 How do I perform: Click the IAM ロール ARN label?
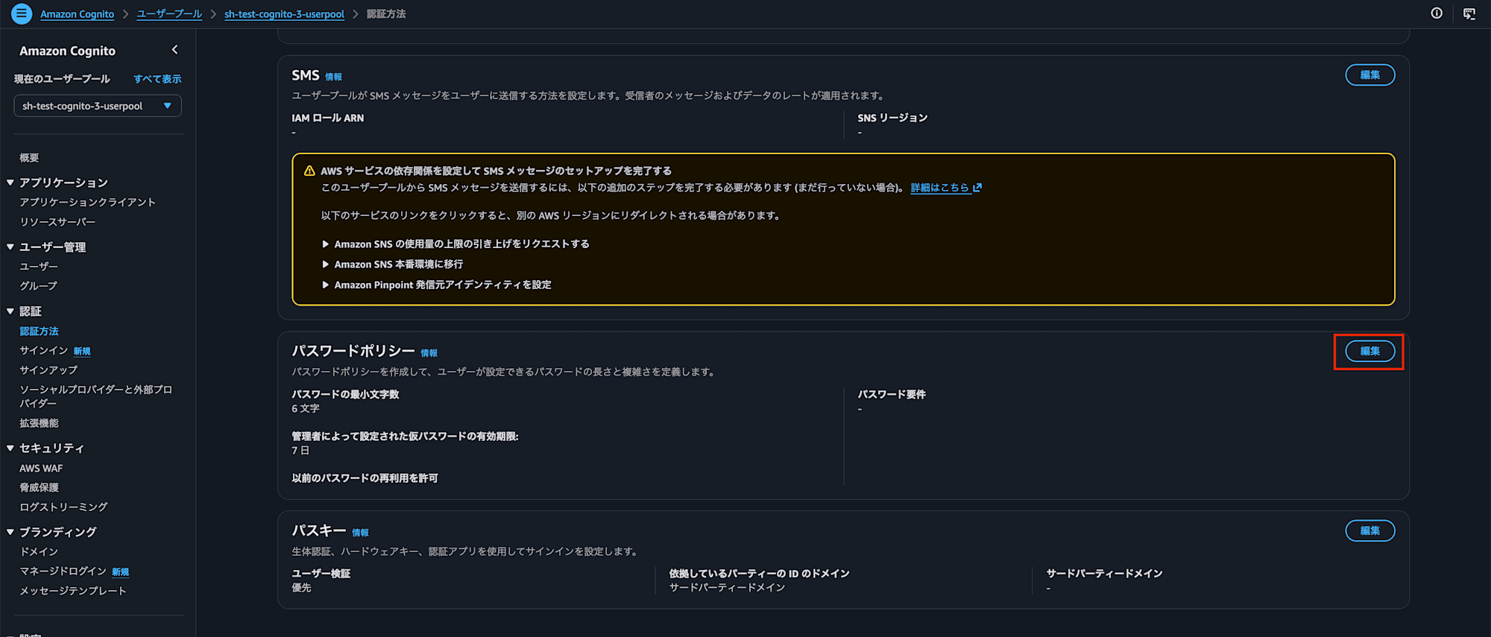click(x=328, y=118)
